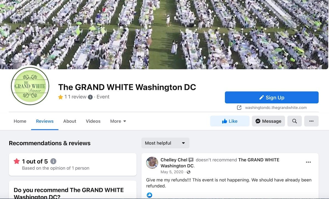The width and height of the screenshot is (329, 199).
Task: Switch to the About tab
Action: (x=70, y=121)
